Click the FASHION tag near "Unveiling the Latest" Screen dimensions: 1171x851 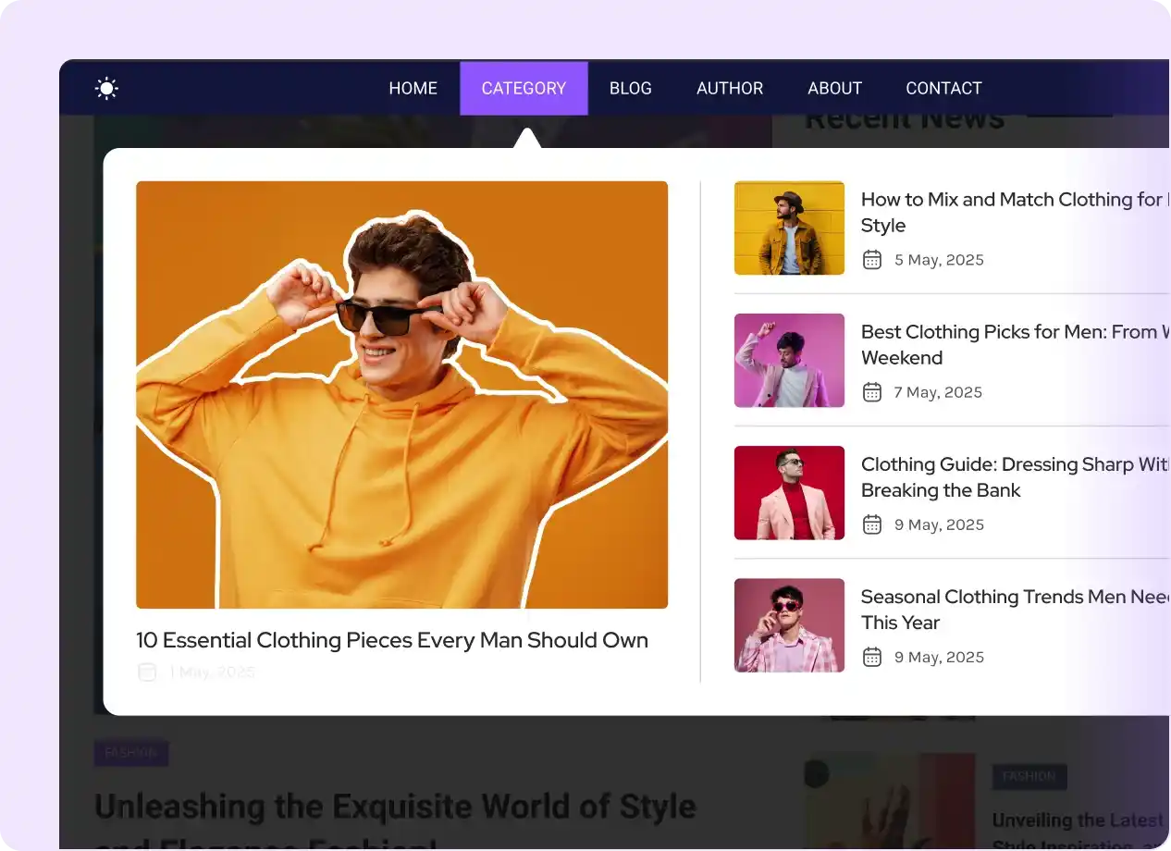tap(1029, 777)
